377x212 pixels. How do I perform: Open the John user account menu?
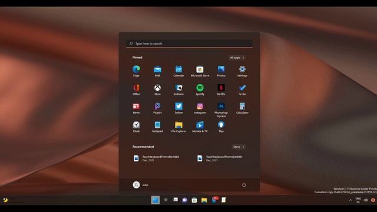click(x=141, y=185)
